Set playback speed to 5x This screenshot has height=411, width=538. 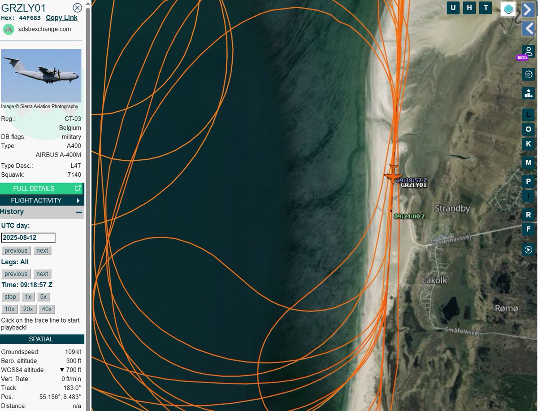pyautogui.click(x=43, y=297)
